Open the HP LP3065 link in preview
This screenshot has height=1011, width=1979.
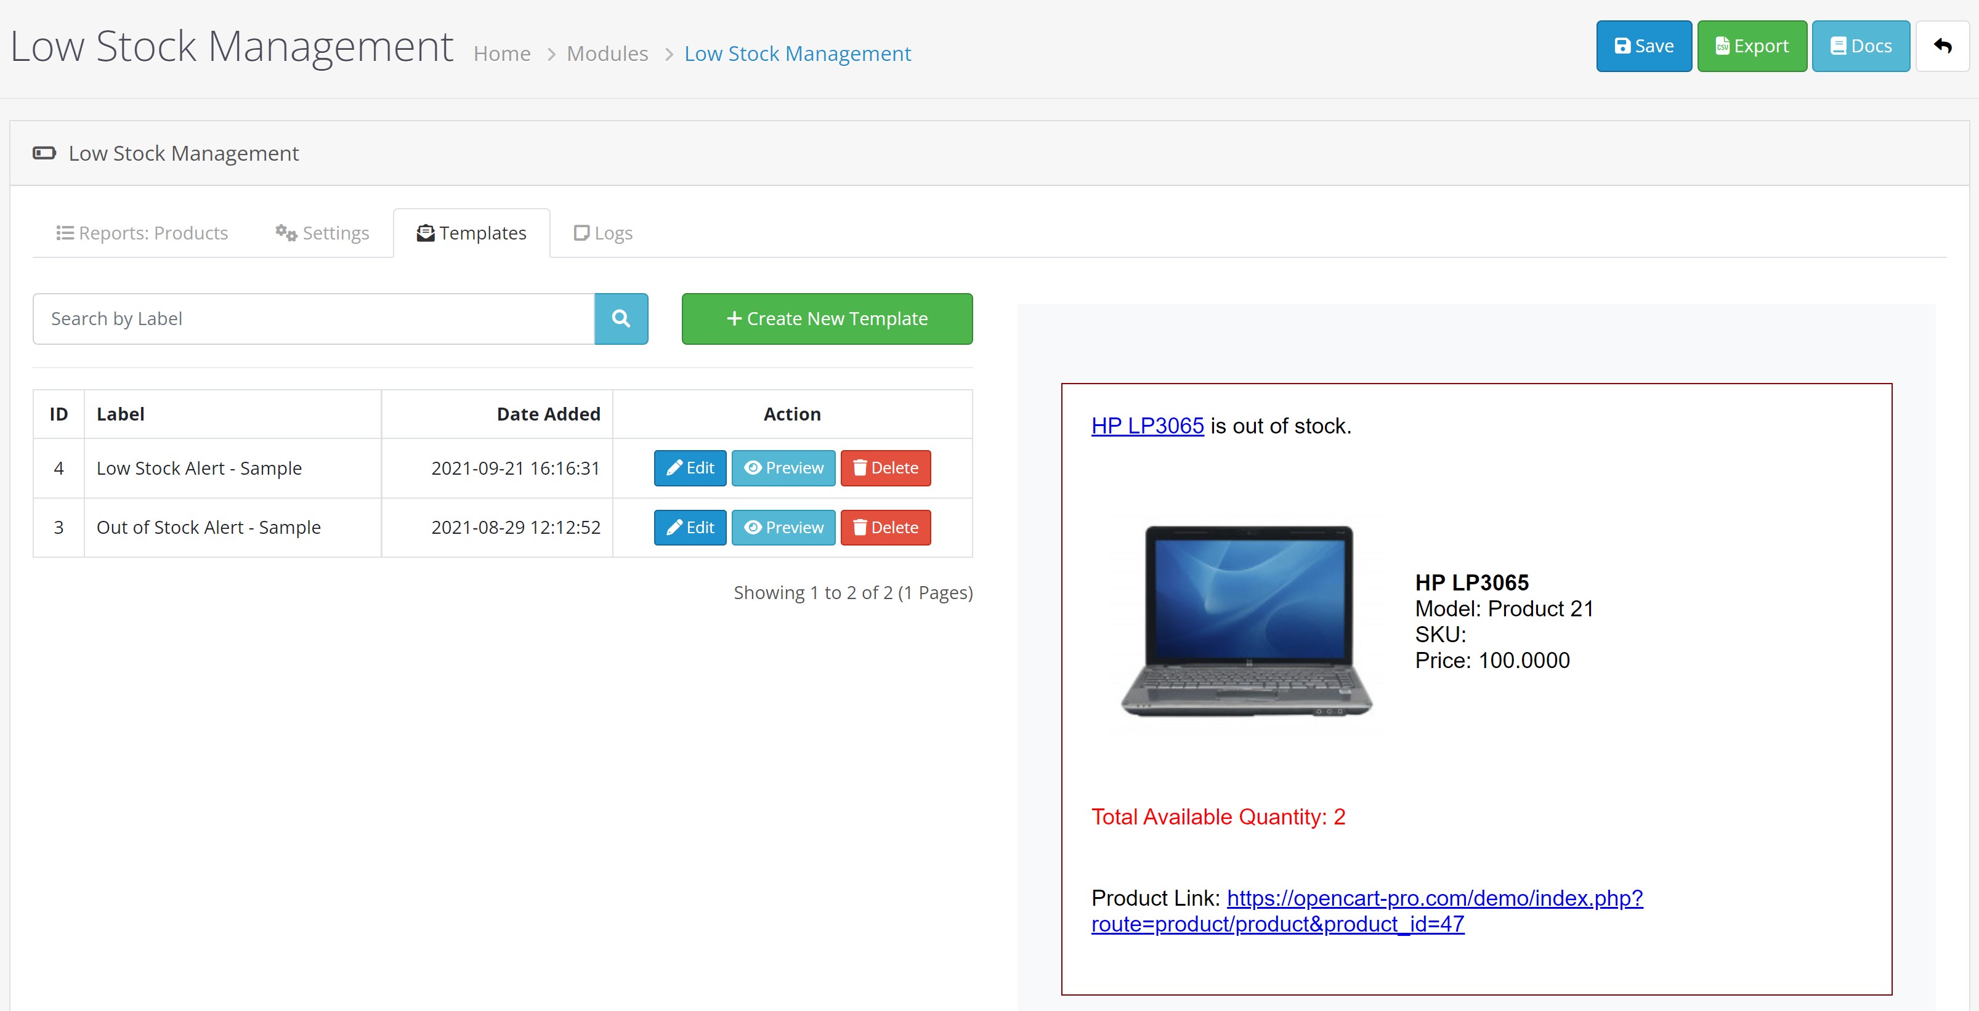[1147, 425]
